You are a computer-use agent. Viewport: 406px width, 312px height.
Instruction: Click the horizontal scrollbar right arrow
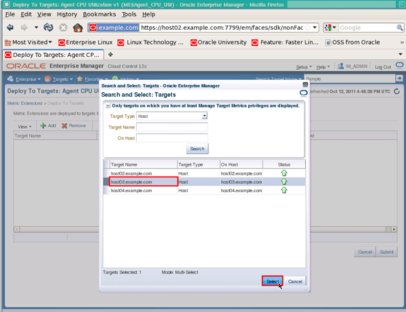[394, 229]
